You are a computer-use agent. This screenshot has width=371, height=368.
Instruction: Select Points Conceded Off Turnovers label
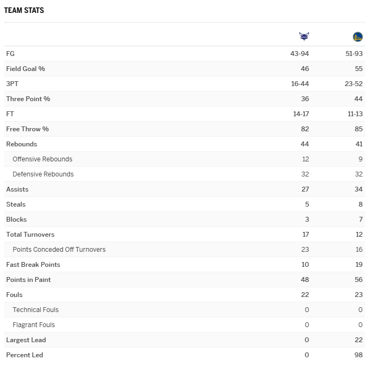(59, 250)
